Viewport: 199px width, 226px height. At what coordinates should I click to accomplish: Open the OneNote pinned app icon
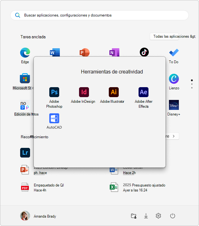[114, 52]
